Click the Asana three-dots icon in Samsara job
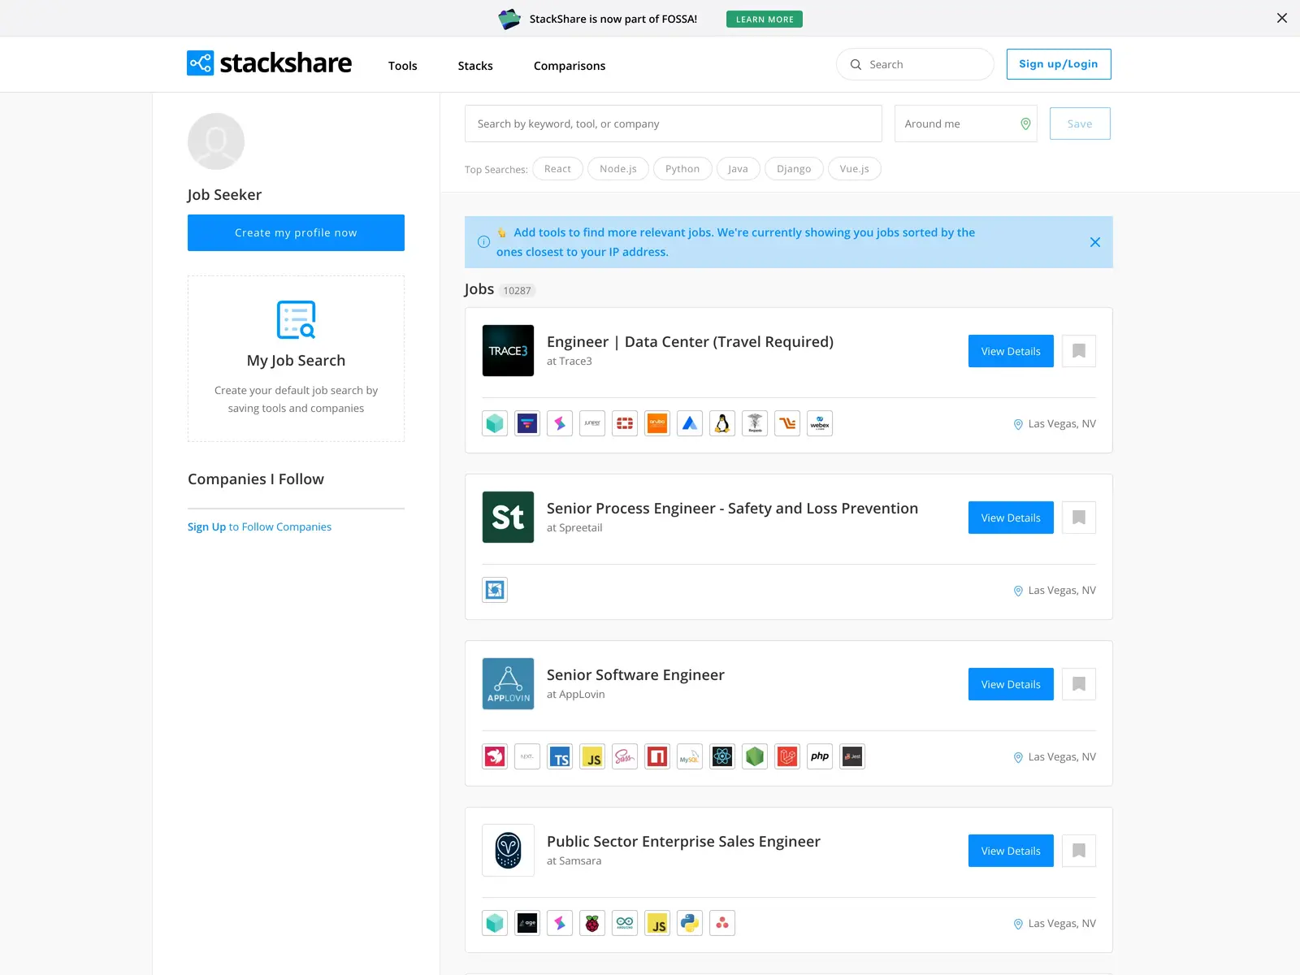 coord(722,923)
